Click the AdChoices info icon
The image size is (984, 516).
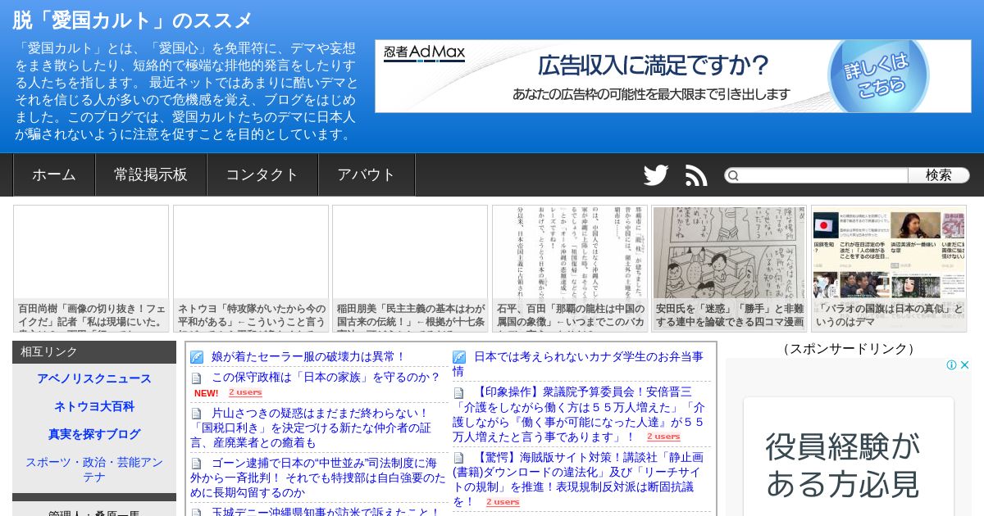951,365
